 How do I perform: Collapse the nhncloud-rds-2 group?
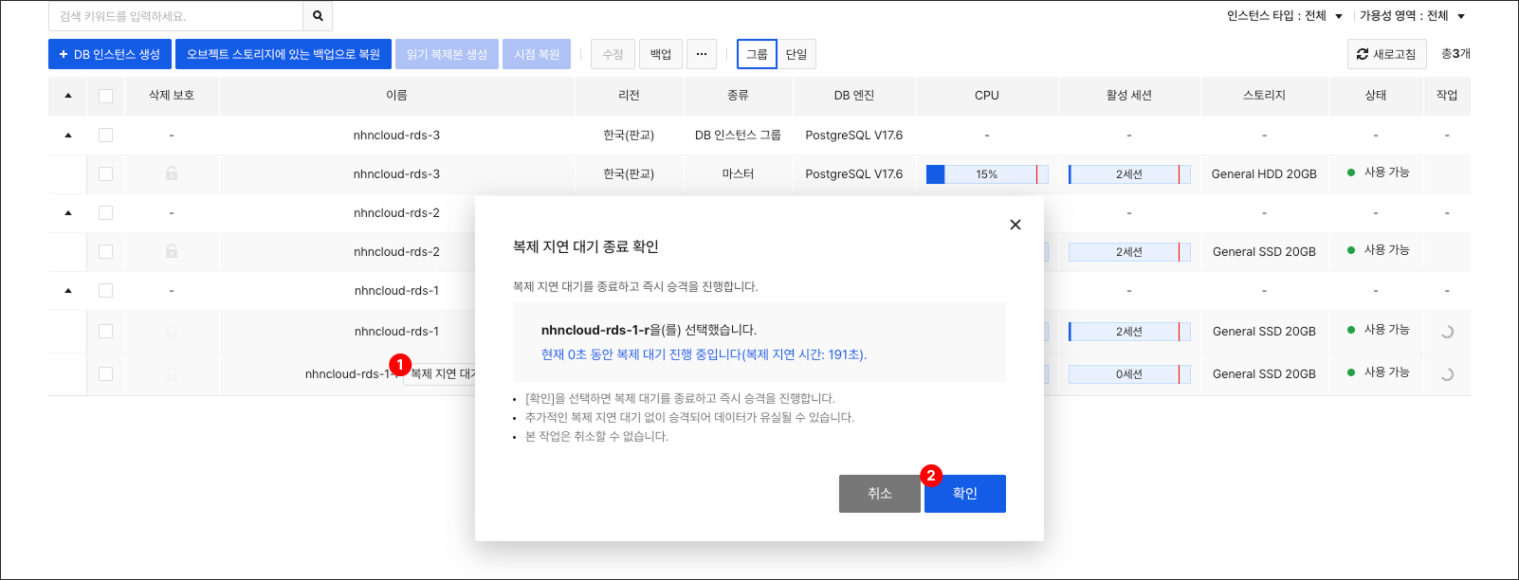(68, 213)
